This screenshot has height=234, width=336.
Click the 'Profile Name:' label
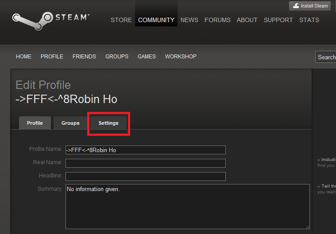[46, 149]
